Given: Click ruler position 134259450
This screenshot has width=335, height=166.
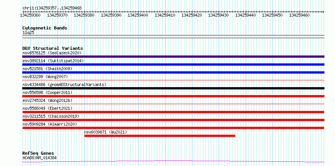Looking at the screenshot, I should coord(272,15).
